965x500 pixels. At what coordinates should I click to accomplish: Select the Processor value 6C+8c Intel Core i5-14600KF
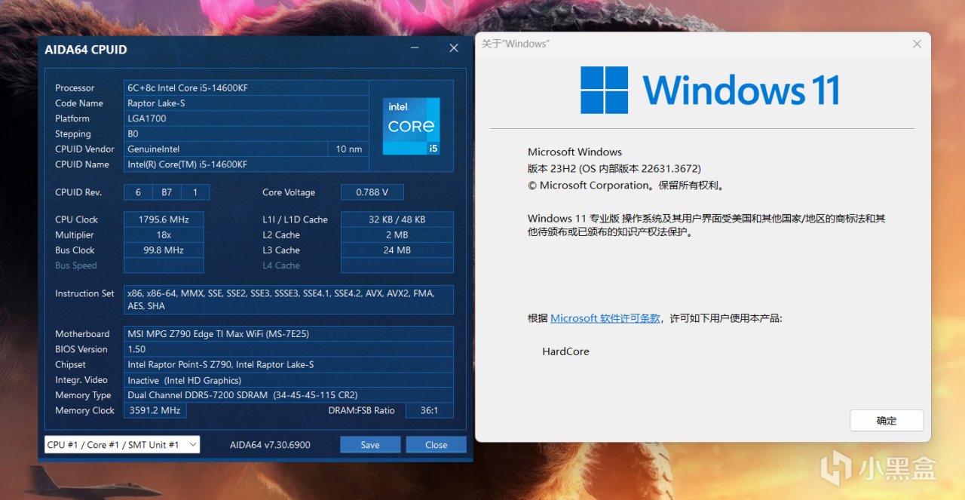point(246,88)
